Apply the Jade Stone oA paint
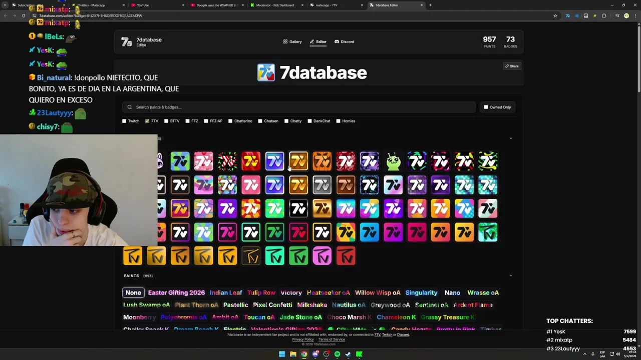 pyautogui.click(x=300, y=317)
